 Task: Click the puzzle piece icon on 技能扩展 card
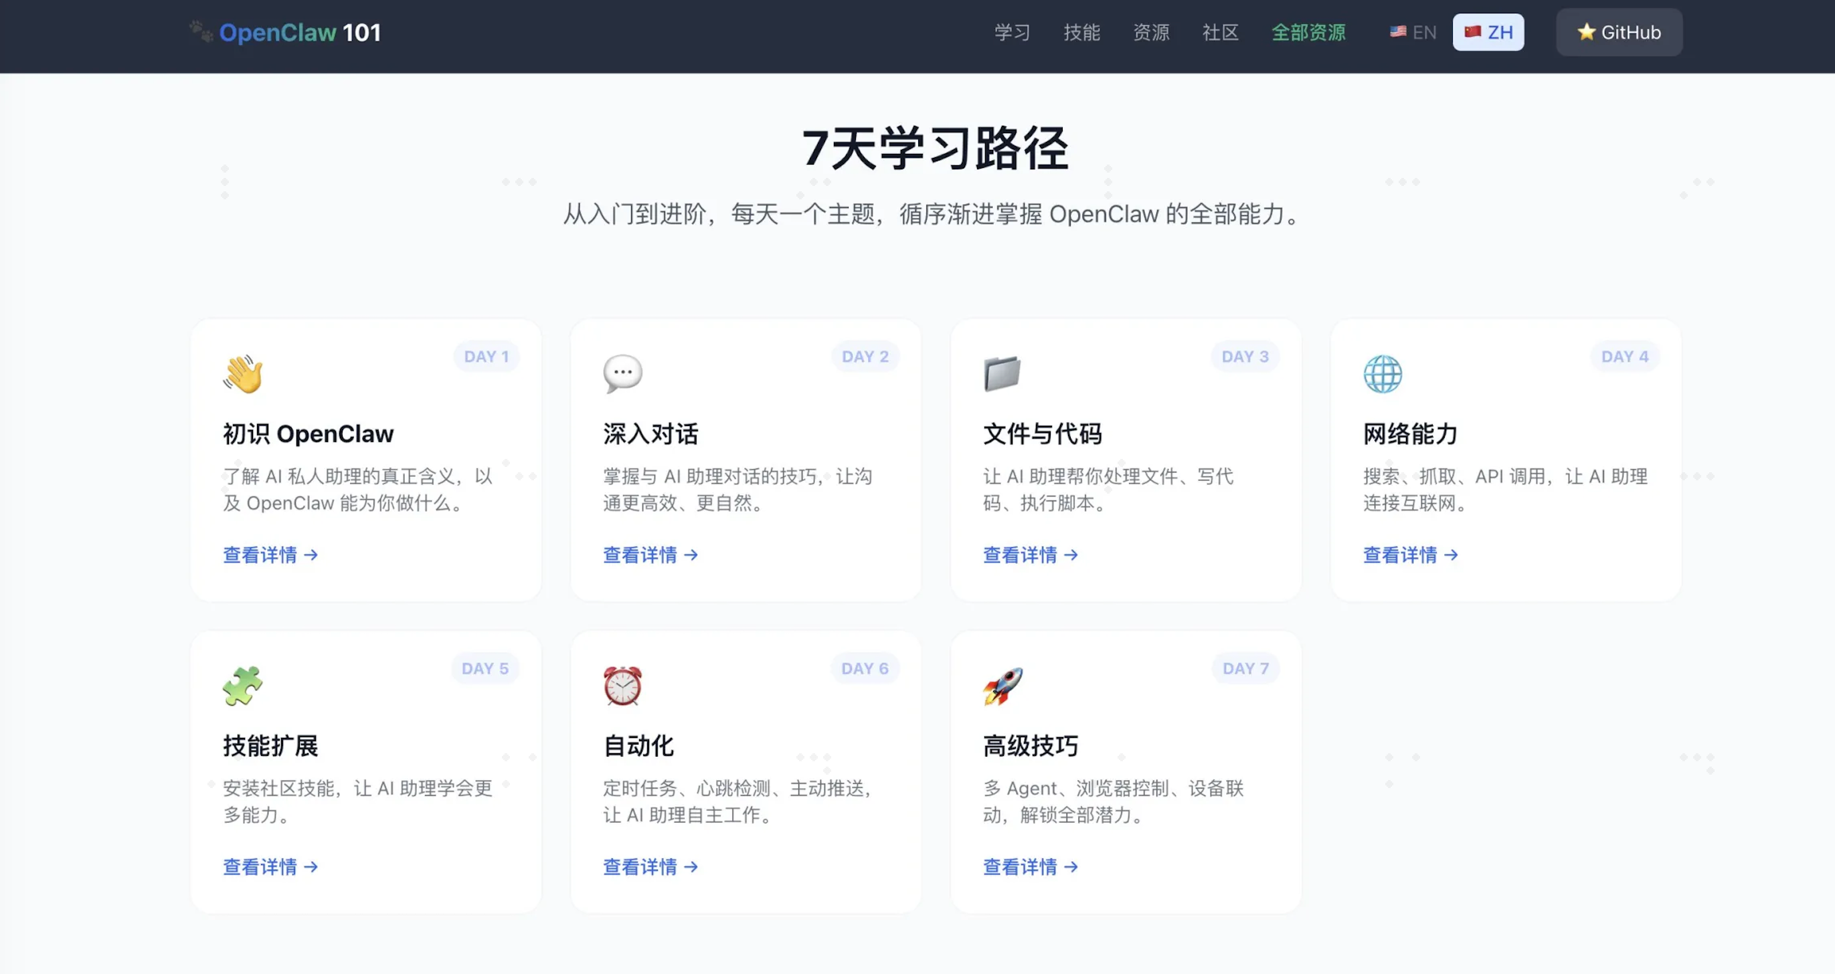coord(243,686)
